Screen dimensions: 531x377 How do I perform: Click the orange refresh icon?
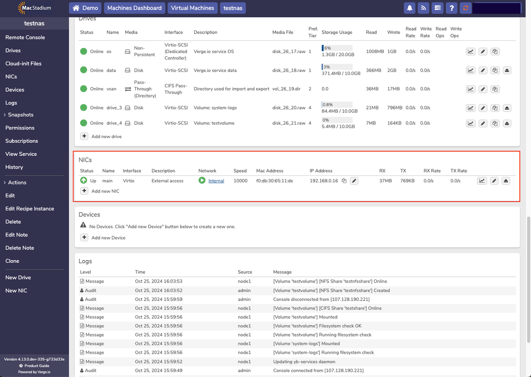465,8
